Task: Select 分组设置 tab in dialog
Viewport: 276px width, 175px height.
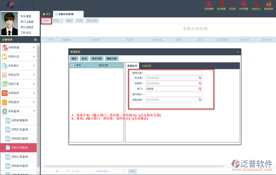Action: [146, 66]
